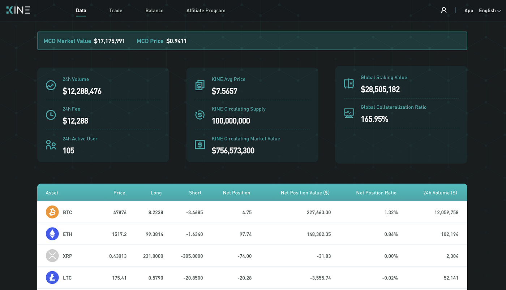Click the $28,505,182 staking value
The width and height of the screenshot is (506, 290).
pos(380,90)
